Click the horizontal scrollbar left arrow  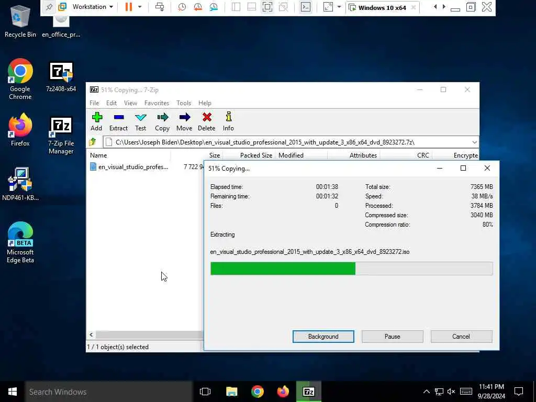91,334
